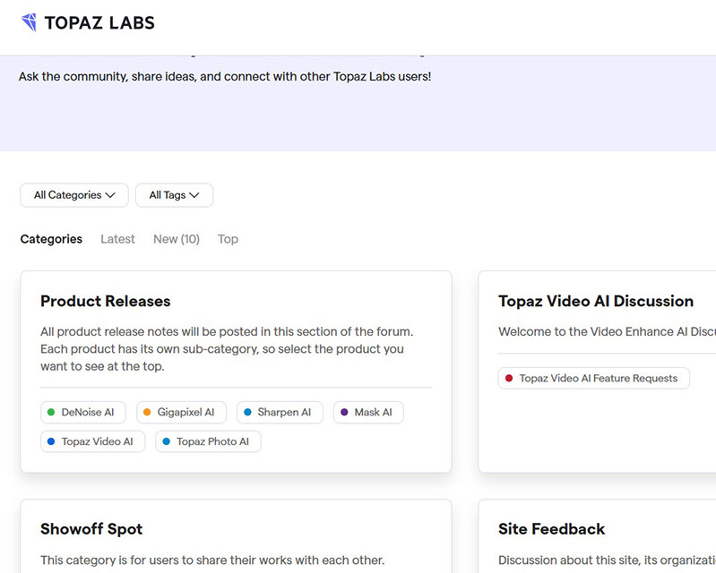716x573 pixels.
Task: Open the Topaz Video AI subcategory tag
Action: 92,441
